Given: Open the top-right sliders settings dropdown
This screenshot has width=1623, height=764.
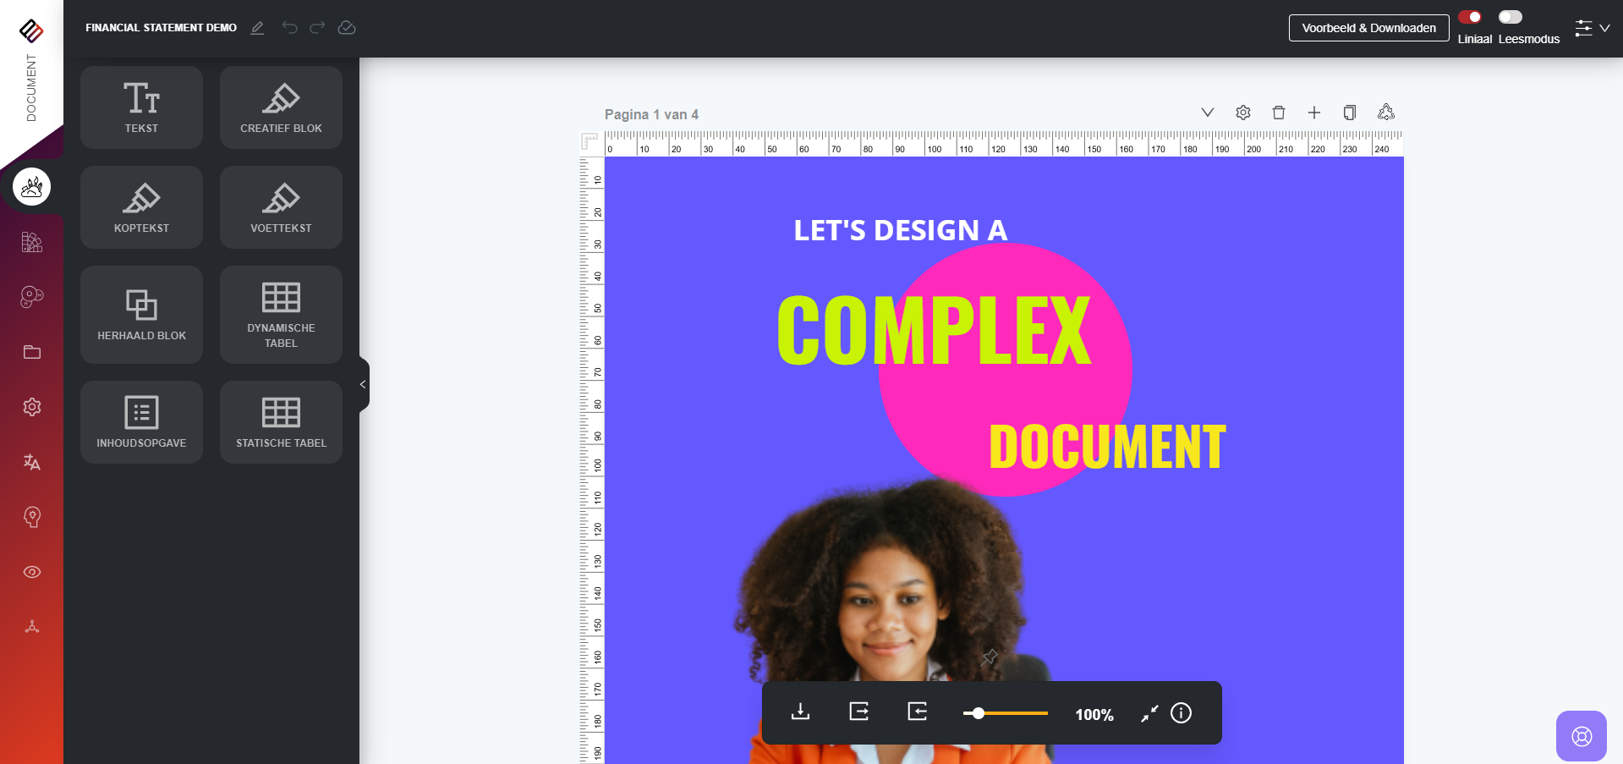Looking at the screenshot, I should 1591,28.
